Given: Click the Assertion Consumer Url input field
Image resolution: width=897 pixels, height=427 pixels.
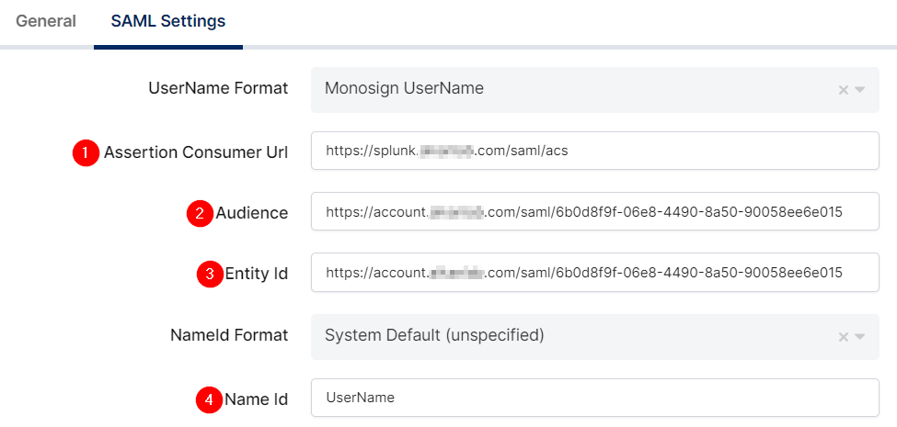Looking at the screenshot, I should click(x=594, y=152).
